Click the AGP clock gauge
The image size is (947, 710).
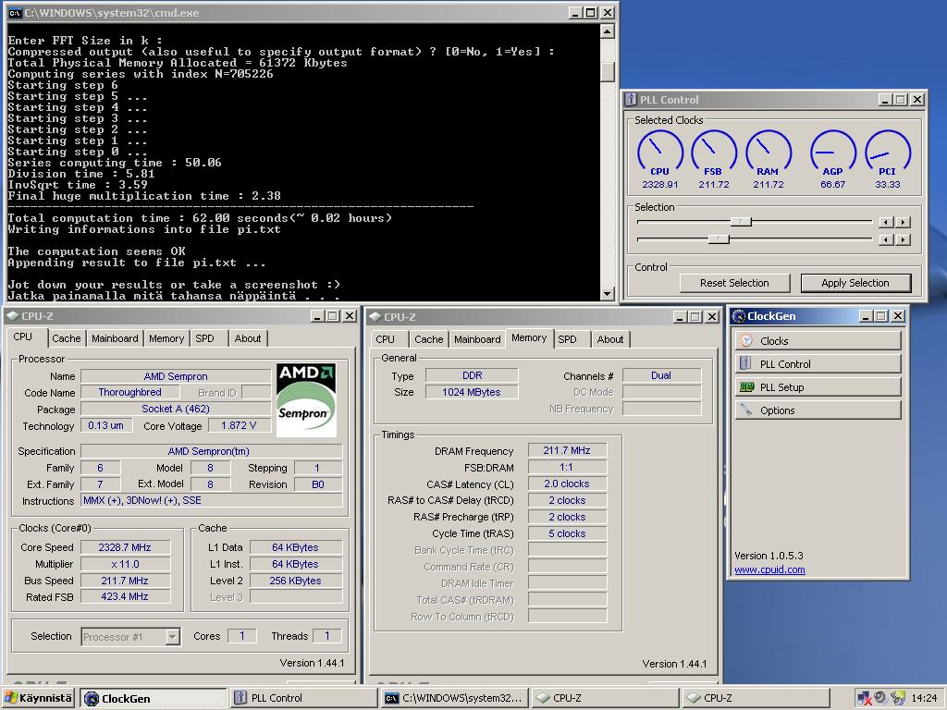tap(833, 153)
